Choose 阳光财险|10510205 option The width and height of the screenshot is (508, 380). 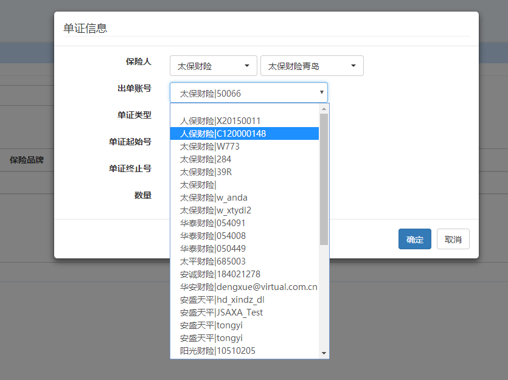(245, 351)
